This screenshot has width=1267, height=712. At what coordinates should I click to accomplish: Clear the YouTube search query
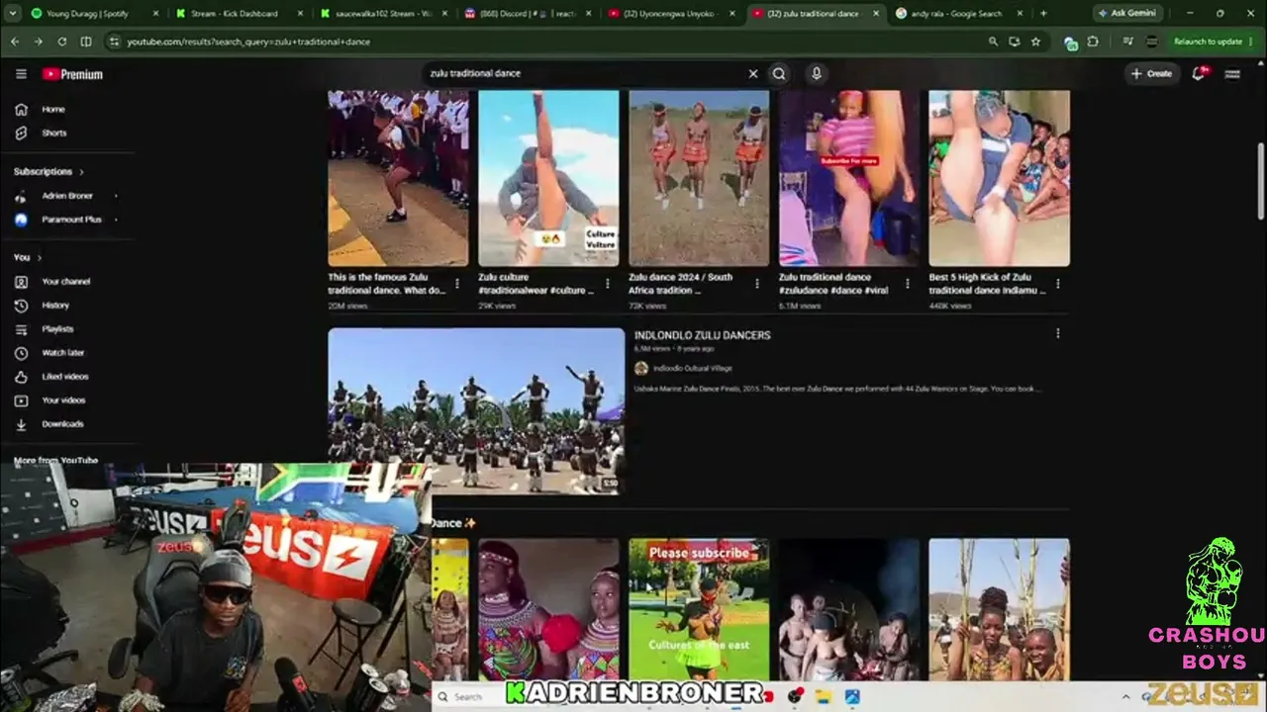point(752,73)
